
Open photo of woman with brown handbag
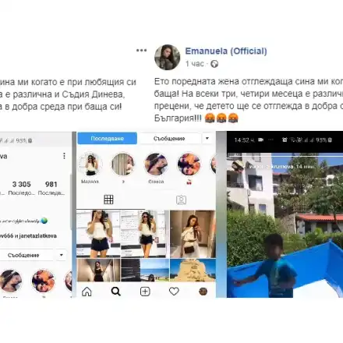pos(193,234)
